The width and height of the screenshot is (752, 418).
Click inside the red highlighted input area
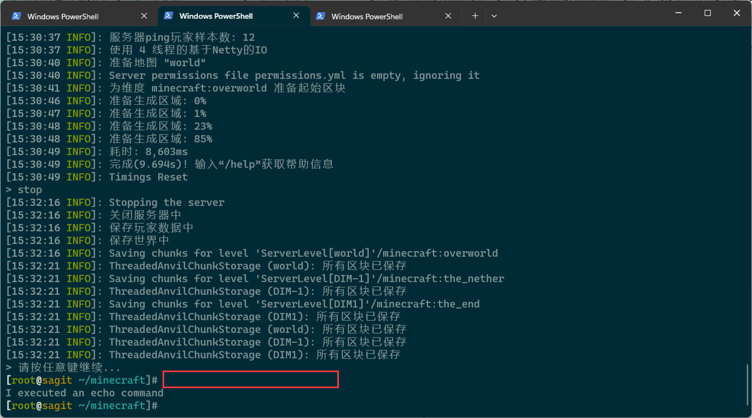[x=250, y=379]
